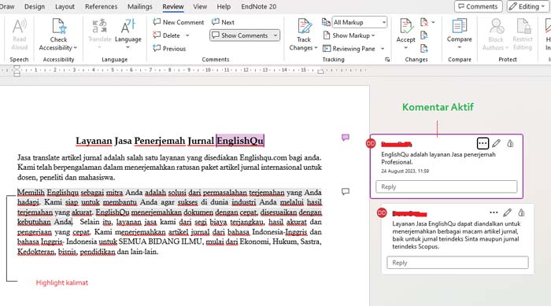Image resolution: width=551 pixels, height=306 pixels.
Task: Open the References tab
Action: (102, 6)
